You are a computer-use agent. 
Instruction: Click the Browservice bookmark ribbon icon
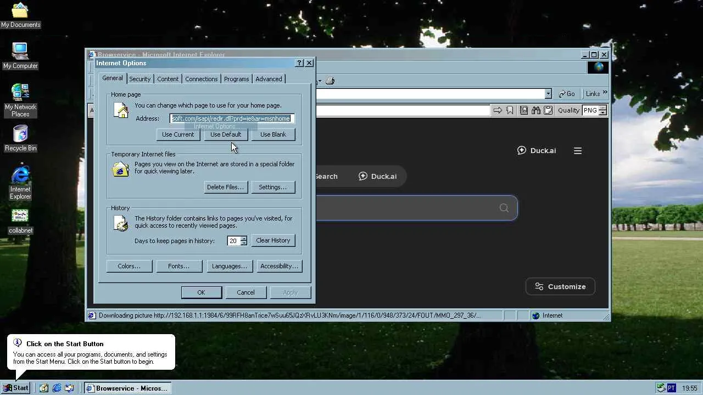tap(510, 110)
